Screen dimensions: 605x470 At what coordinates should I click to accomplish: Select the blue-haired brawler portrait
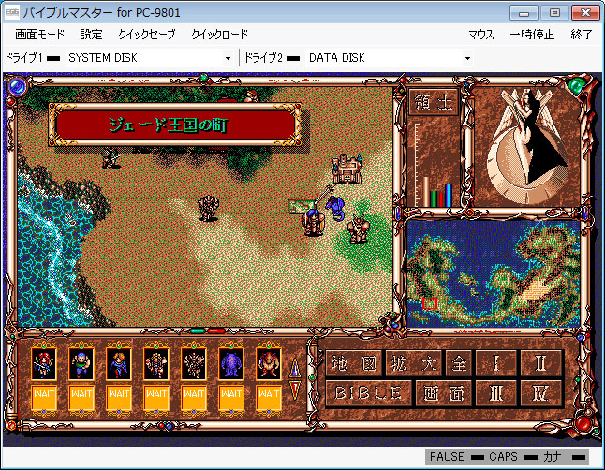81,363
